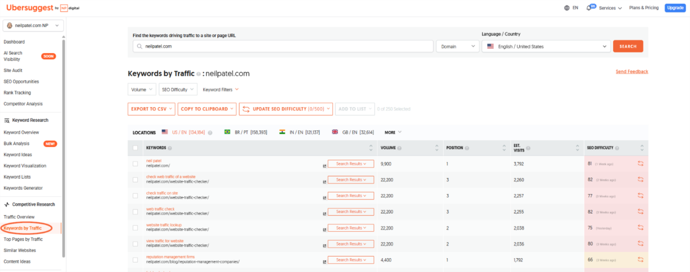Open external link icon for neil patel row
Image resolution: width=690 pixels, height=272 pixels.
325,165
